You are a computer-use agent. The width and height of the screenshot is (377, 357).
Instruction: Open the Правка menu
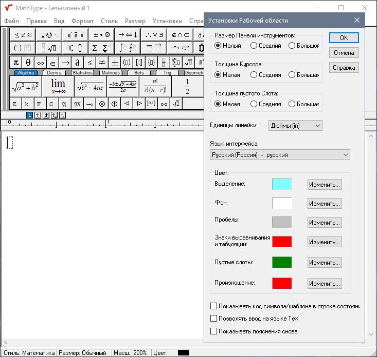[x=37, y=21]
